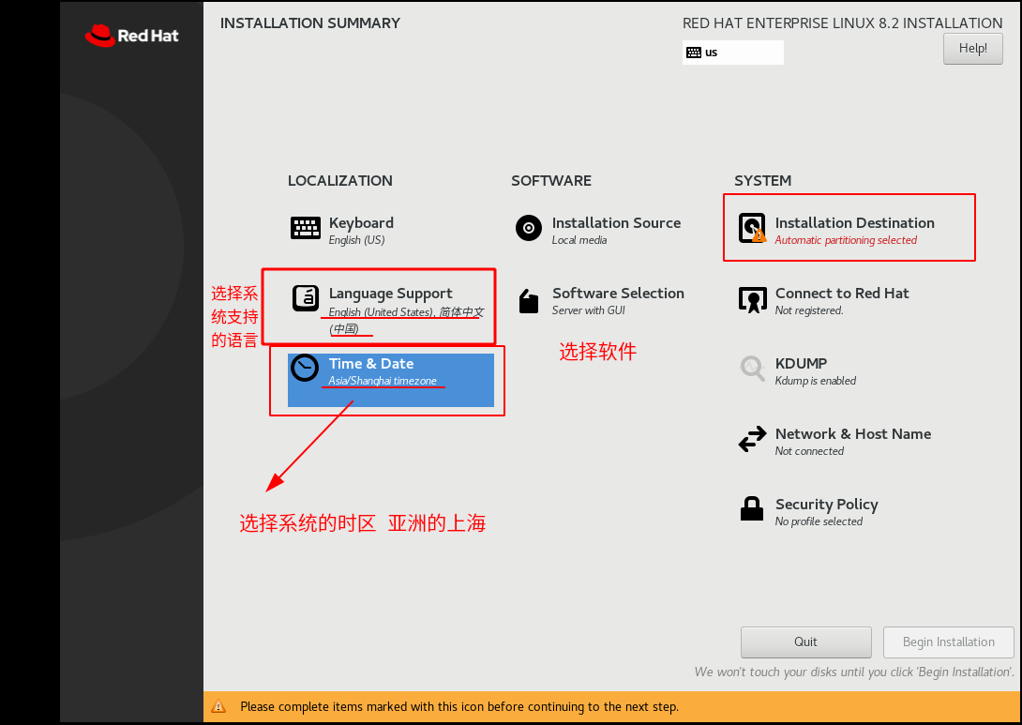Screen dimensions: 1022x725
Task: Click 'Local media' status text
Action: (x=579, y=240)
